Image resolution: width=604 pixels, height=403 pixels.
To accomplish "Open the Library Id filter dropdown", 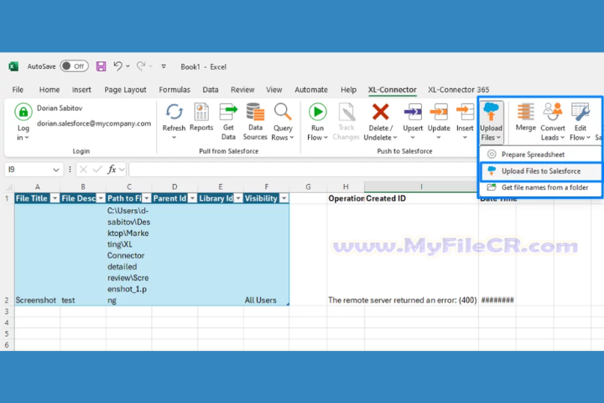I will (x=238, y=198).
